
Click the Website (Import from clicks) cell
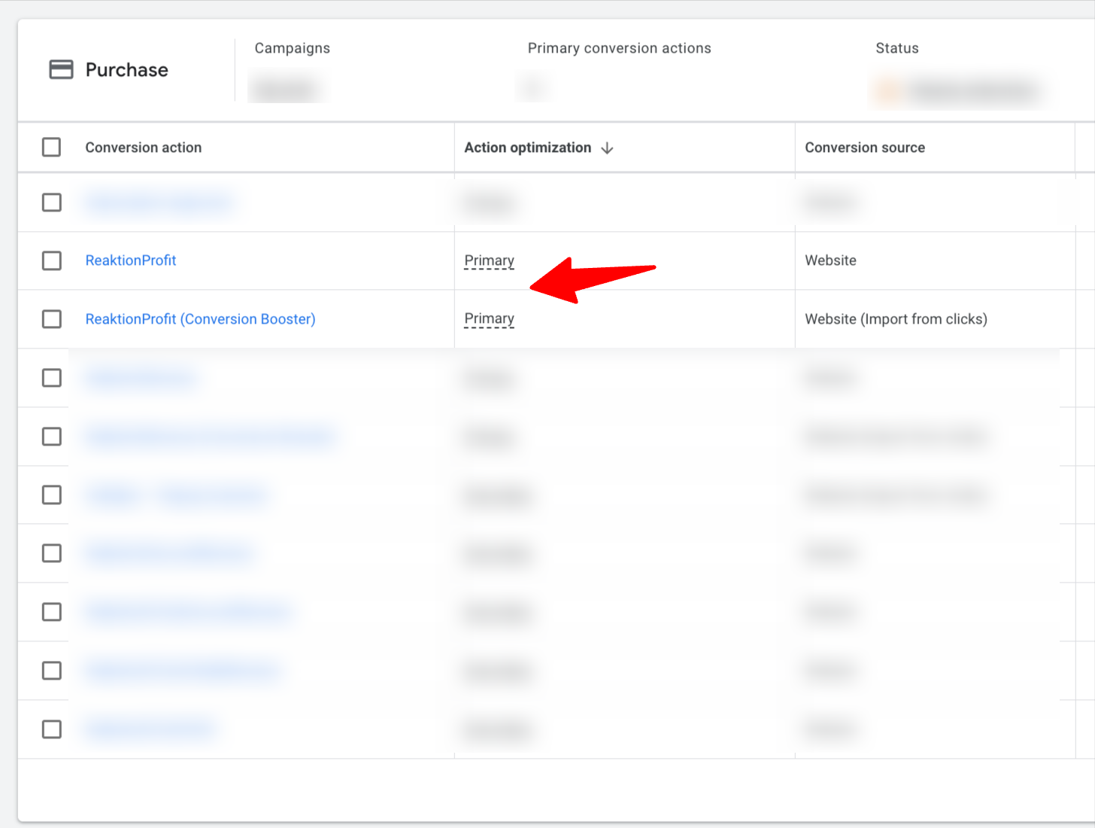pyautogui.click(x=896, y=319)
